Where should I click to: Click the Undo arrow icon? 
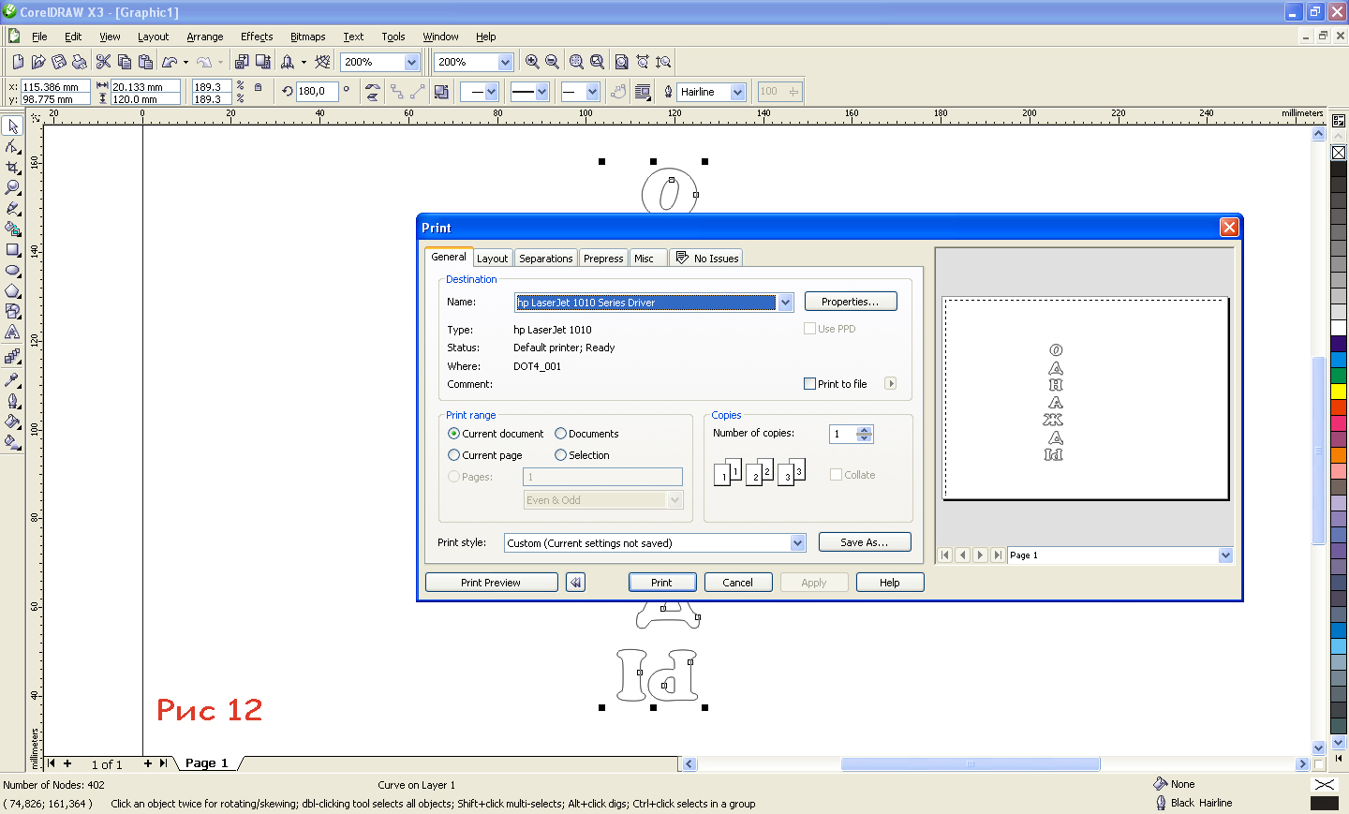point(170,62)
